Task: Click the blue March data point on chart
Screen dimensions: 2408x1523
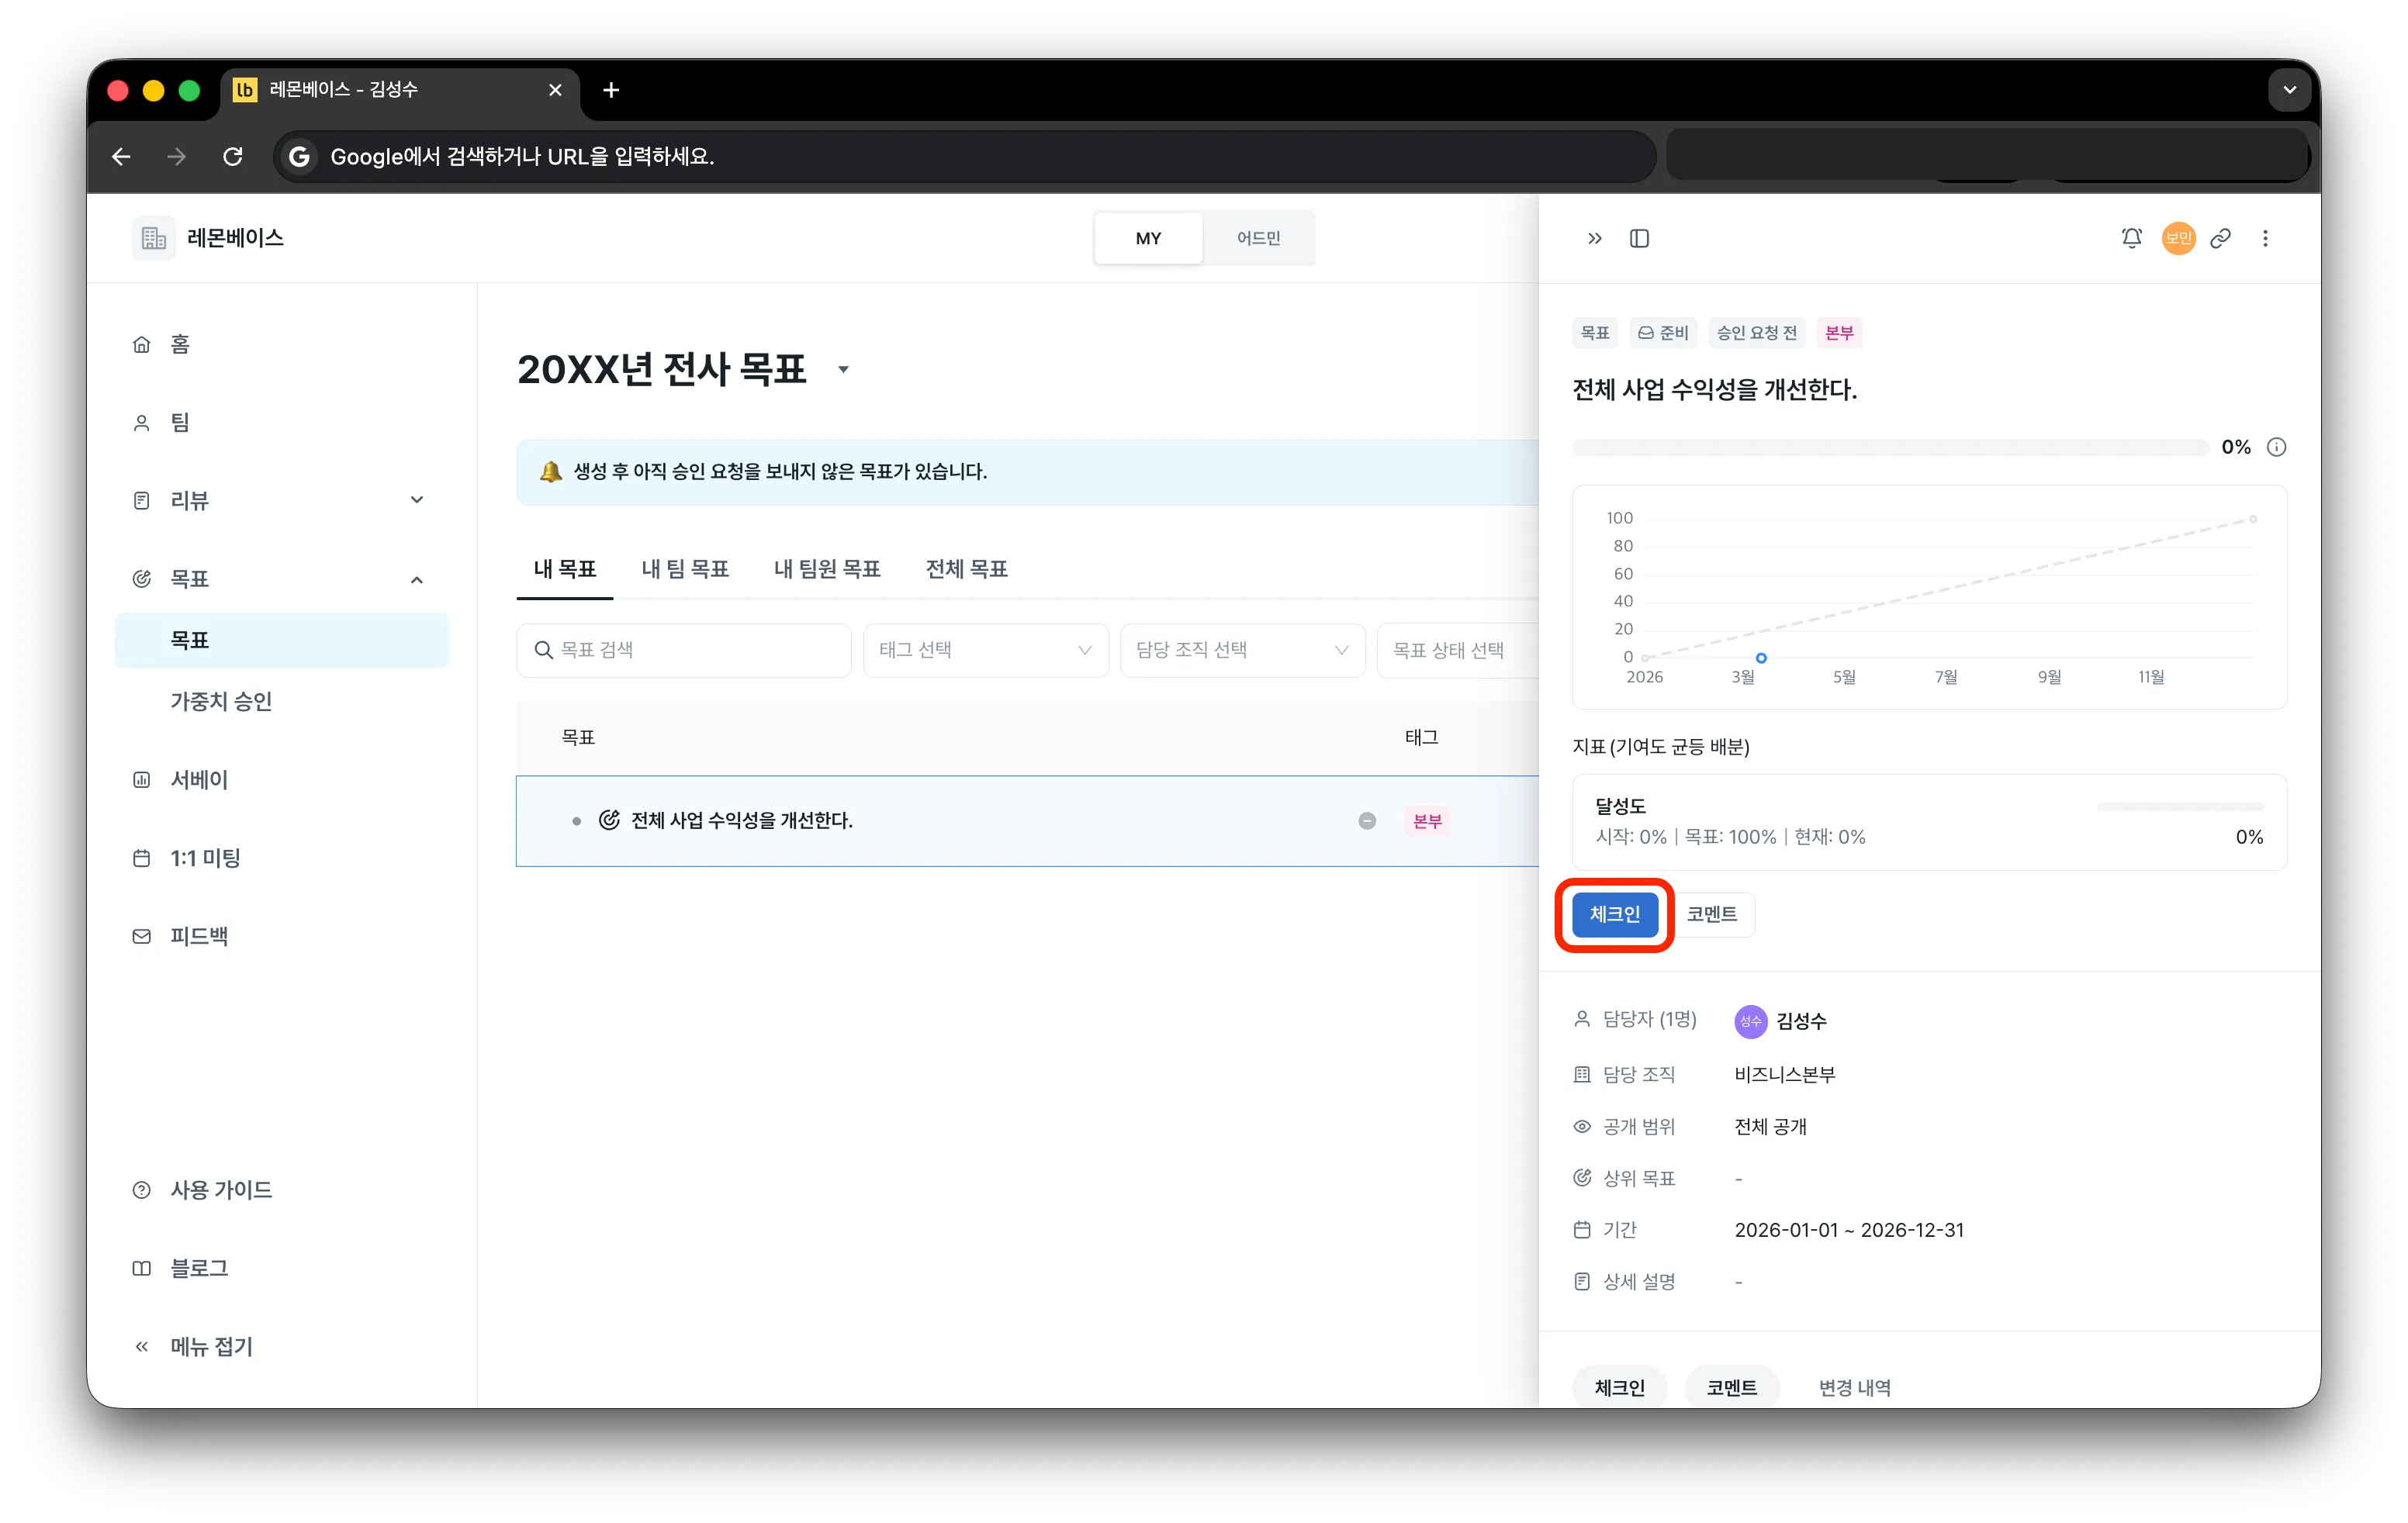Action: (1761, 658)
